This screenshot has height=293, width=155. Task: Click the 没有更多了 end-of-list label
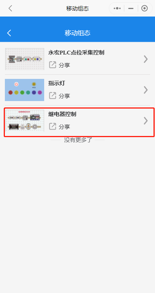[x=78, y=140]
